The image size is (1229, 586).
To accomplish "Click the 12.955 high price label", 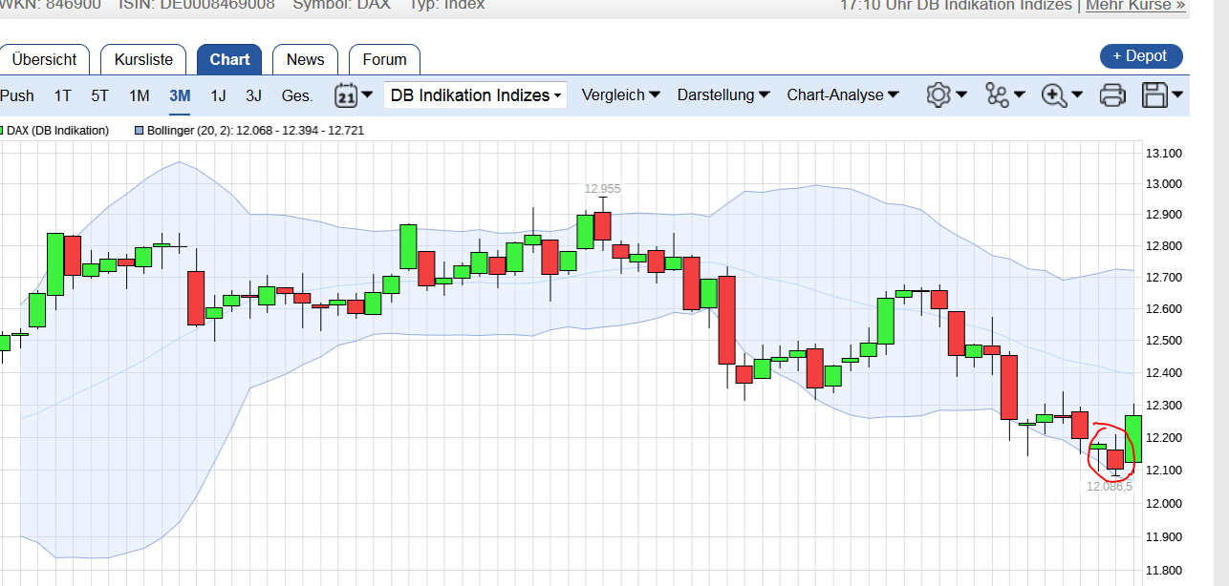I will tap(604, 189).
